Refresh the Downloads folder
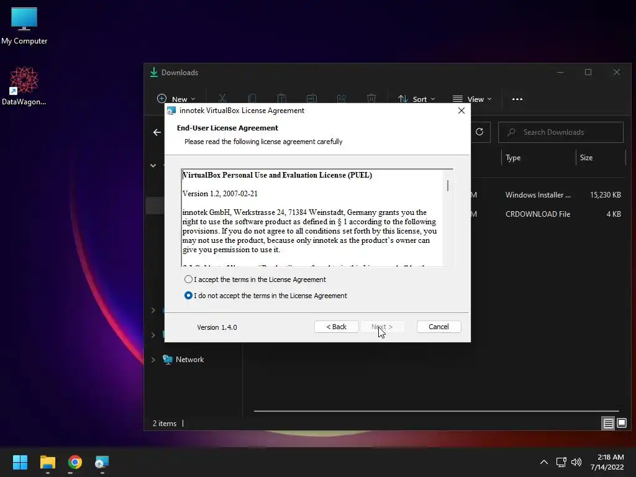636x477 pixels. pyautogui.click(x=479, y=132)
